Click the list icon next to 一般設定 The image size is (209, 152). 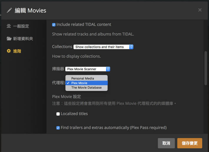tap(9, 26)
